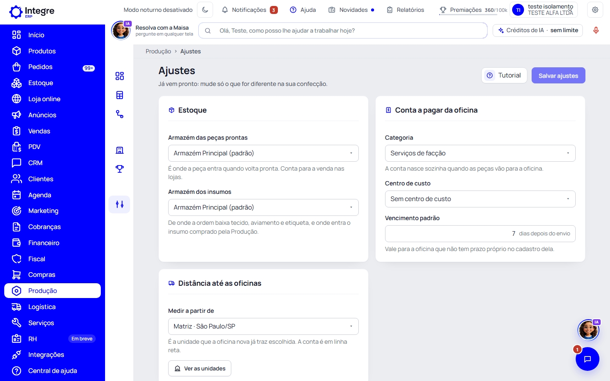Open the Ajuda help link in the top bar
The height and width of the screenshot is (381, 610).
coord(303,10)
